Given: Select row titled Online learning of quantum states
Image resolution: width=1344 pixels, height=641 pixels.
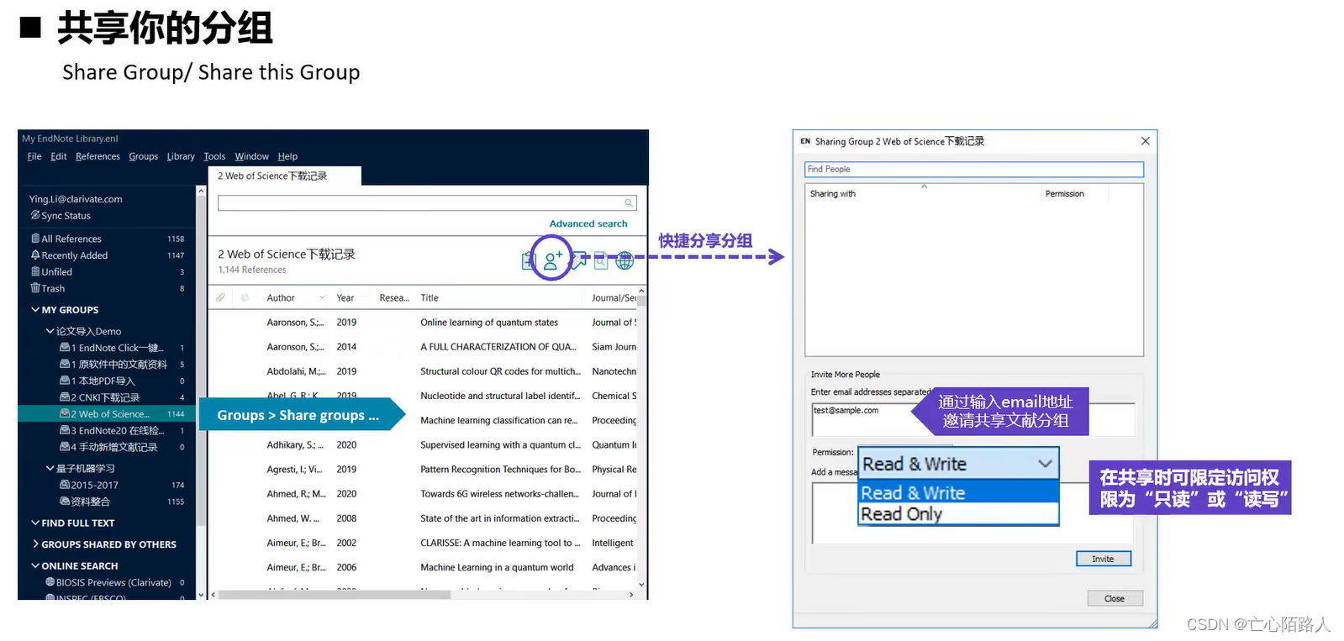Looking at the screenshot, I should 423,323.
